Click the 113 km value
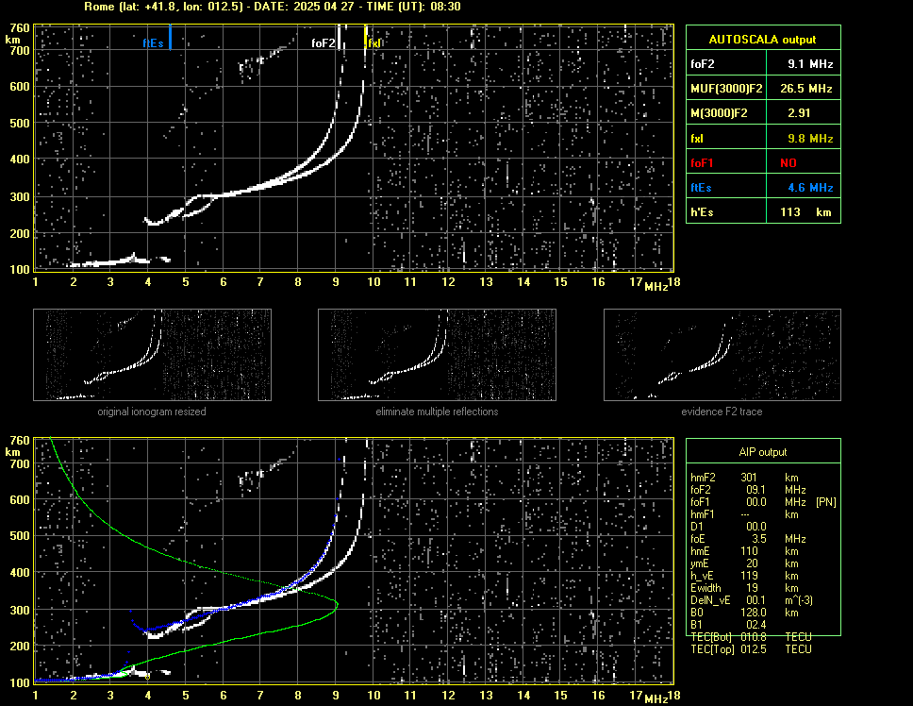Screen dimensions: 913x706 (805, 212)
